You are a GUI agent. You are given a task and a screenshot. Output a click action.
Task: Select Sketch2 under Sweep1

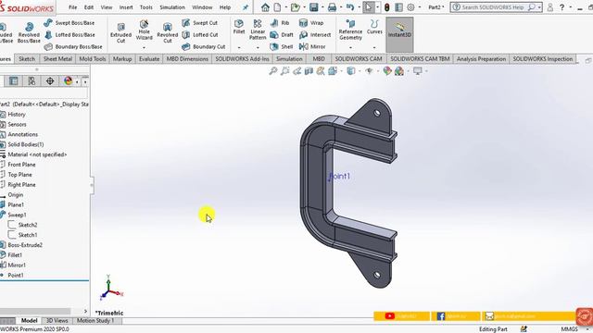click(28, 225)
